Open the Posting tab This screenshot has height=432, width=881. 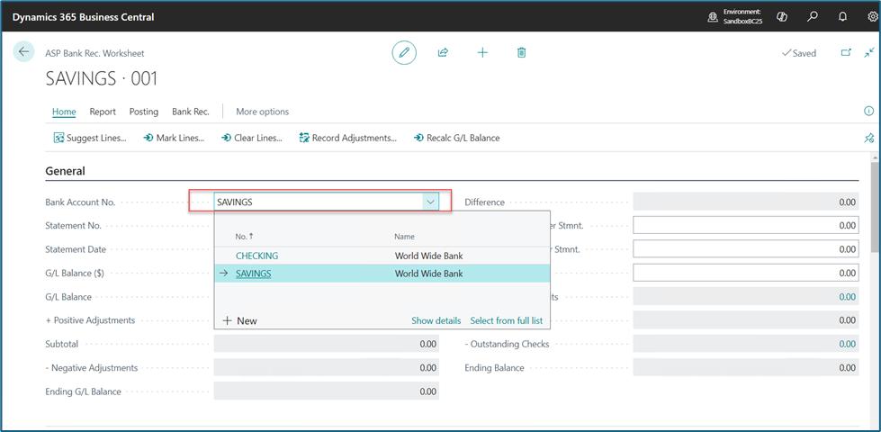pos(144,112)
